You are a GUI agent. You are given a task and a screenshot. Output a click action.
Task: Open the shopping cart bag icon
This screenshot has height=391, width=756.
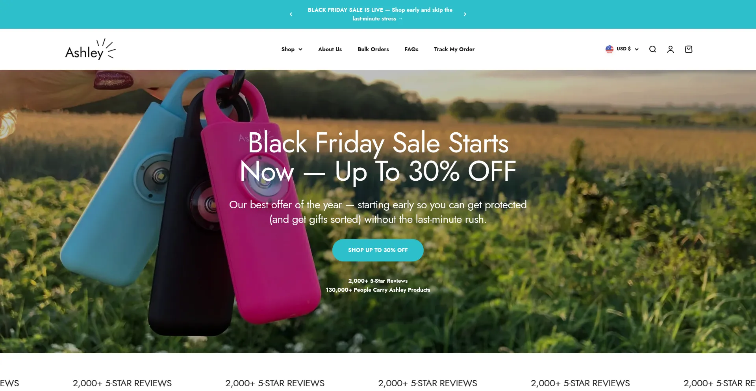(x=689, y=49)
